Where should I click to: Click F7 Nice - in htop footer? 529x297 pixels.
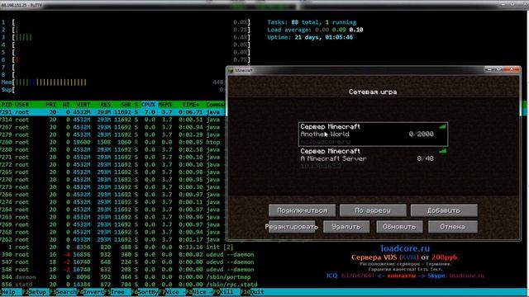172,292
